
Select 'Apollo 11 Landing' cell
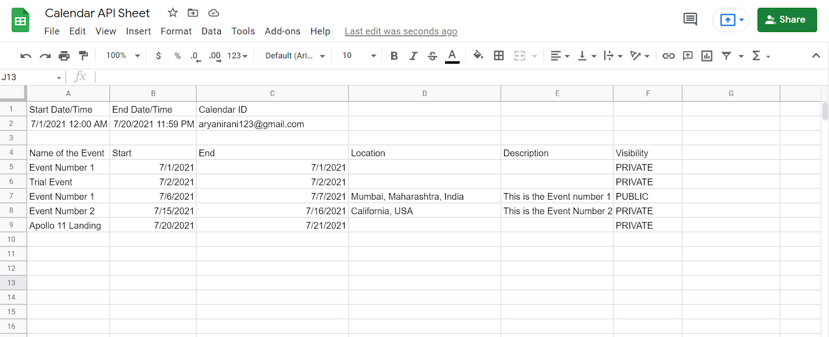click(x=68, y=225)
